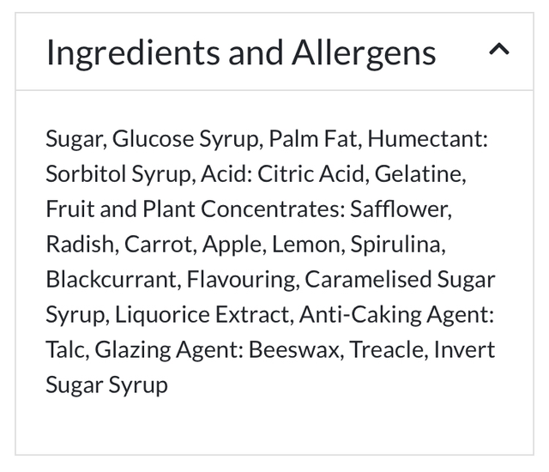Click the "Ingredients and Allergens" heading text
This screenshot has width=549, height=472.
(240, 53)
